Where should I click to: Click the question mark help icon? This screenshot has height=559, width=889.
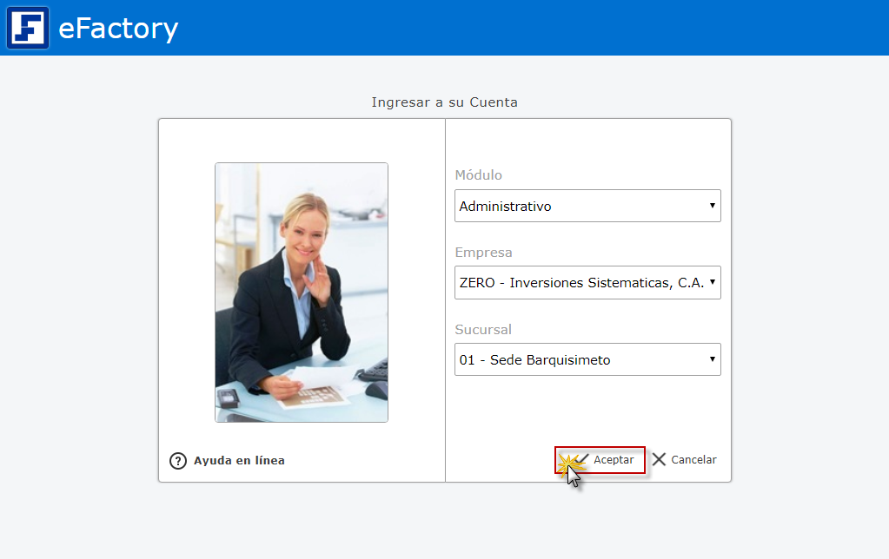pyautogui.click(x=178, y=461)
